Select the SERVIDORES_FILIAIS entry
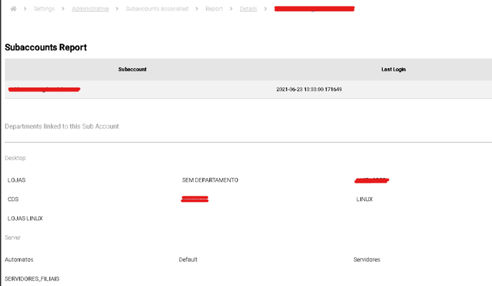Screen dimensions: 492x286 pyautogui.click(x=32, y=279)
